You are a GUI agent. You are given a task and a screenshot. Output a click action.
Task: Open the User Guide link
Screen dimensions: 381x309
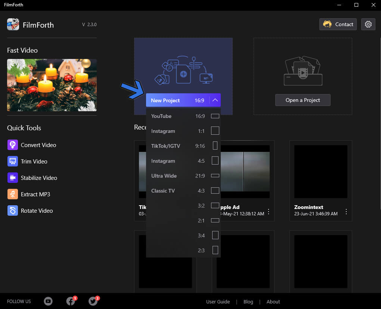click(218, 302)
